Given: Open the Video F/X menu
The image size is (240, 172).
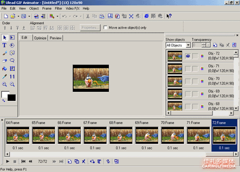Looking at the screenshot, I should (x=72, y=9).
